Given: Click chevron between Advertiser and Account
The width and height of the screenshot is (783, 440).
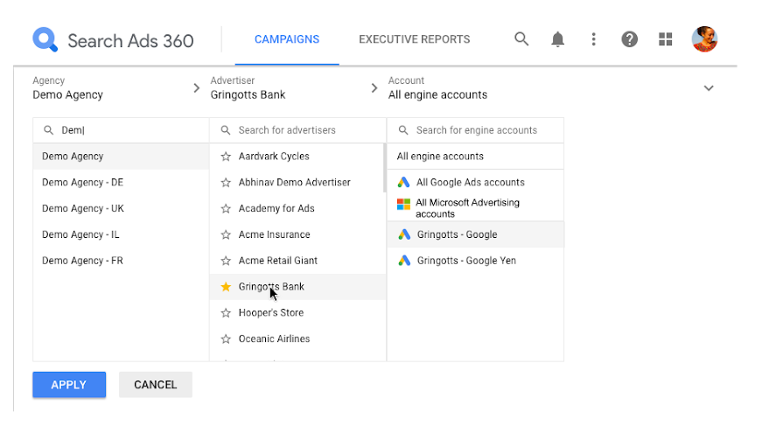Looking at the screenshot, I should [x=374, y=88].
